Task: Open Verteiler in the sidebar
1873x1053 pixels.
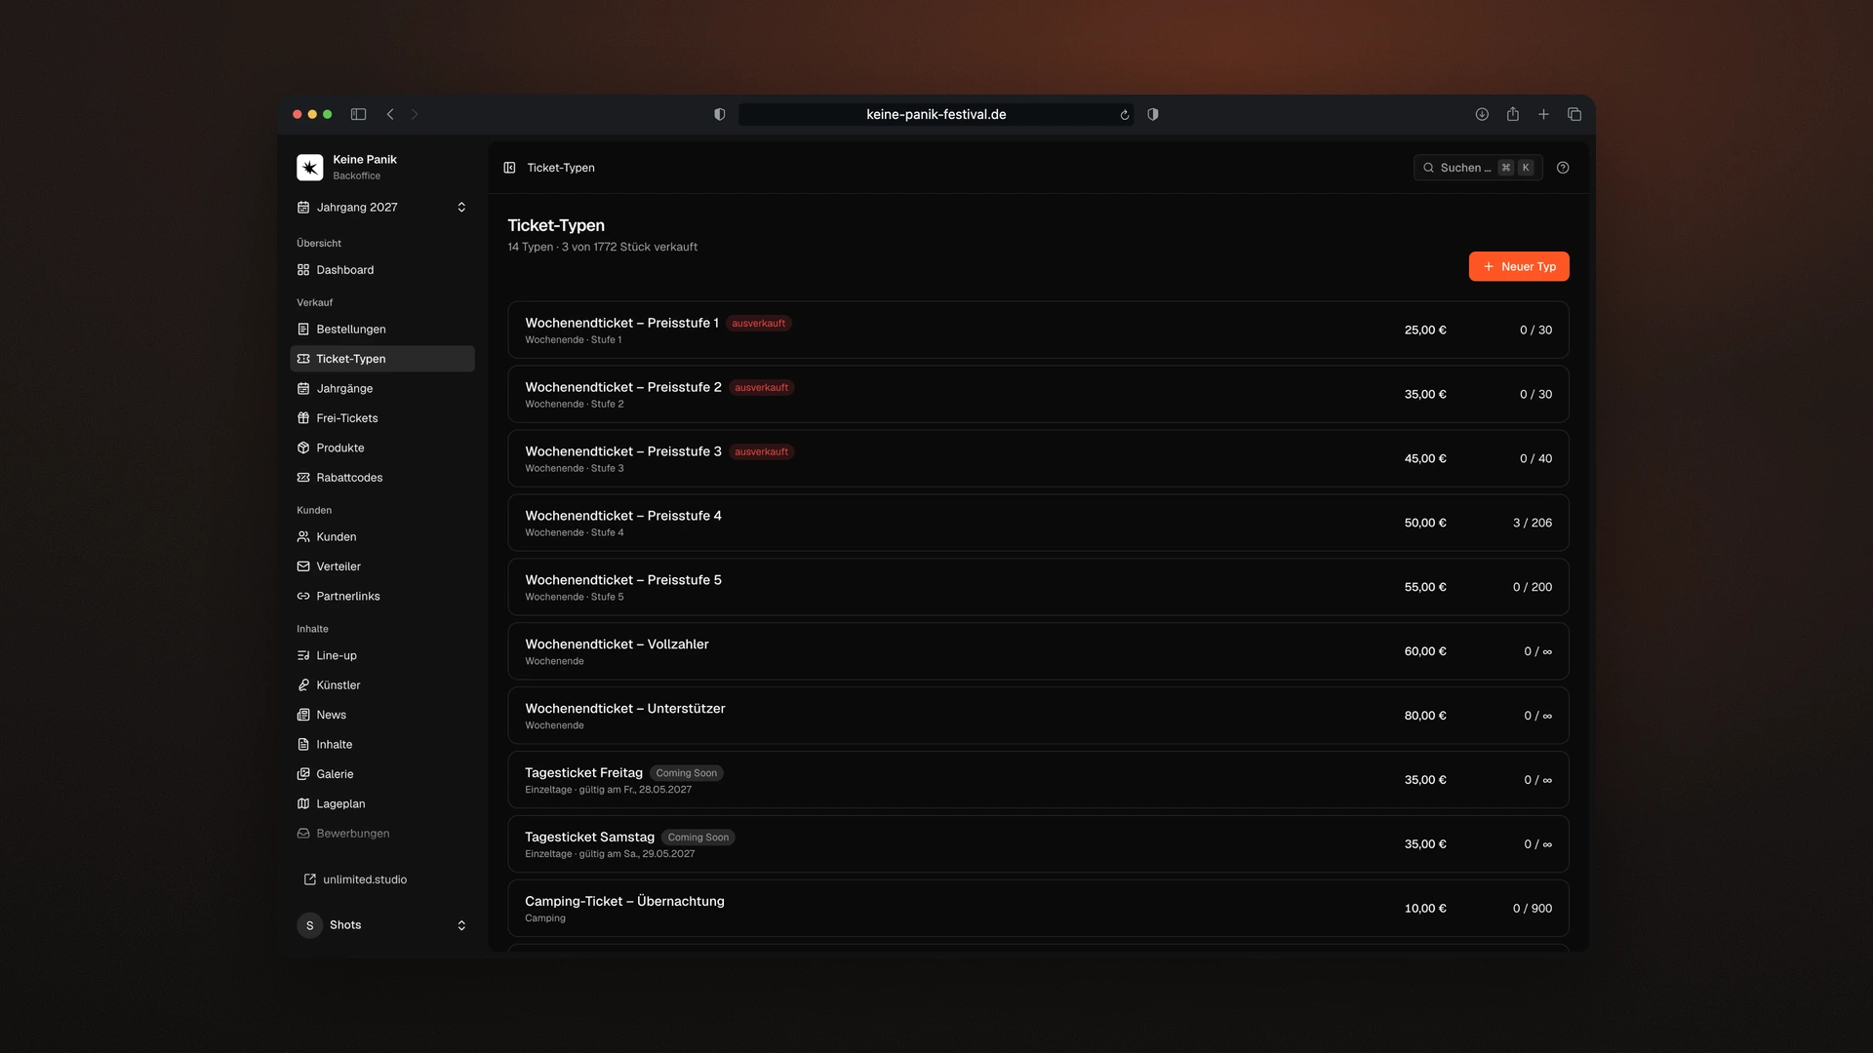Action: (x=382, y=566)
